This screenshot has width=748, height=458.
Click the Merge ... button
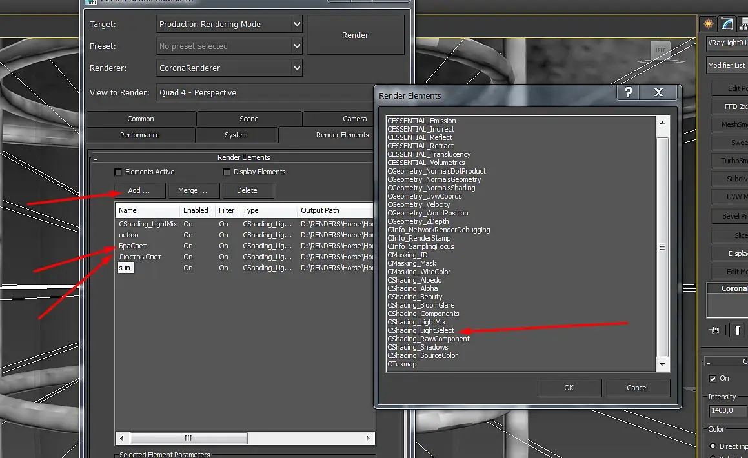point(193,190)
